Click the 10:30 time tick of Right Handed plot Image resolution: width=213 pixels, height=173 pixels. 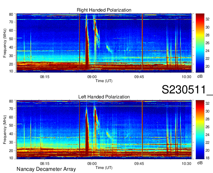(x=186, y=77)
